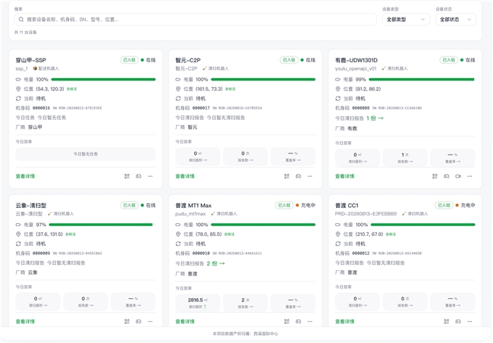
Task: Click location pin icon on 穿山甲-SSP card
Action: 18,89
